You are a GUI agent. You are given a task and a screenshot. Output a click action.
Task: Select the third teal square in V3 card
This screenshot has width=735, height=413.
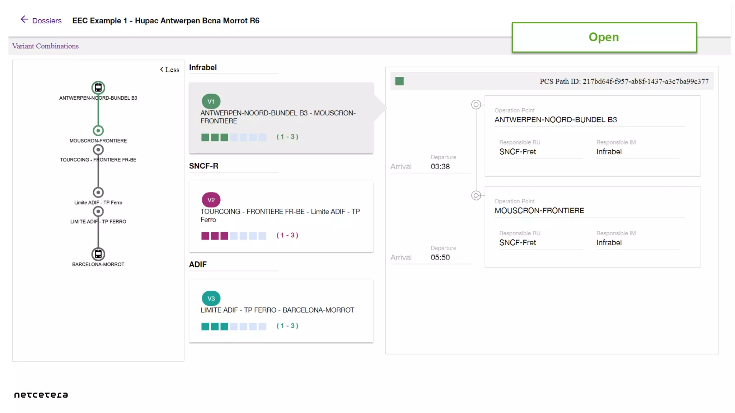tap(224, 326)
